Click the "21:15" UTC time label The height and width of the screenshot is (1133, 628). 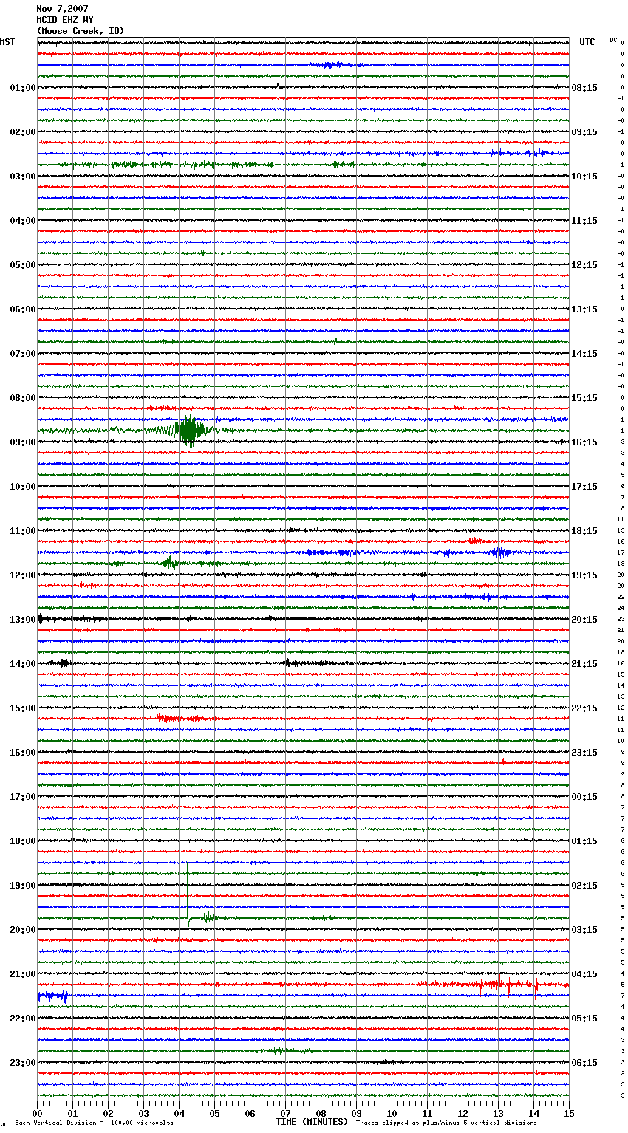(x=584, y=664)
